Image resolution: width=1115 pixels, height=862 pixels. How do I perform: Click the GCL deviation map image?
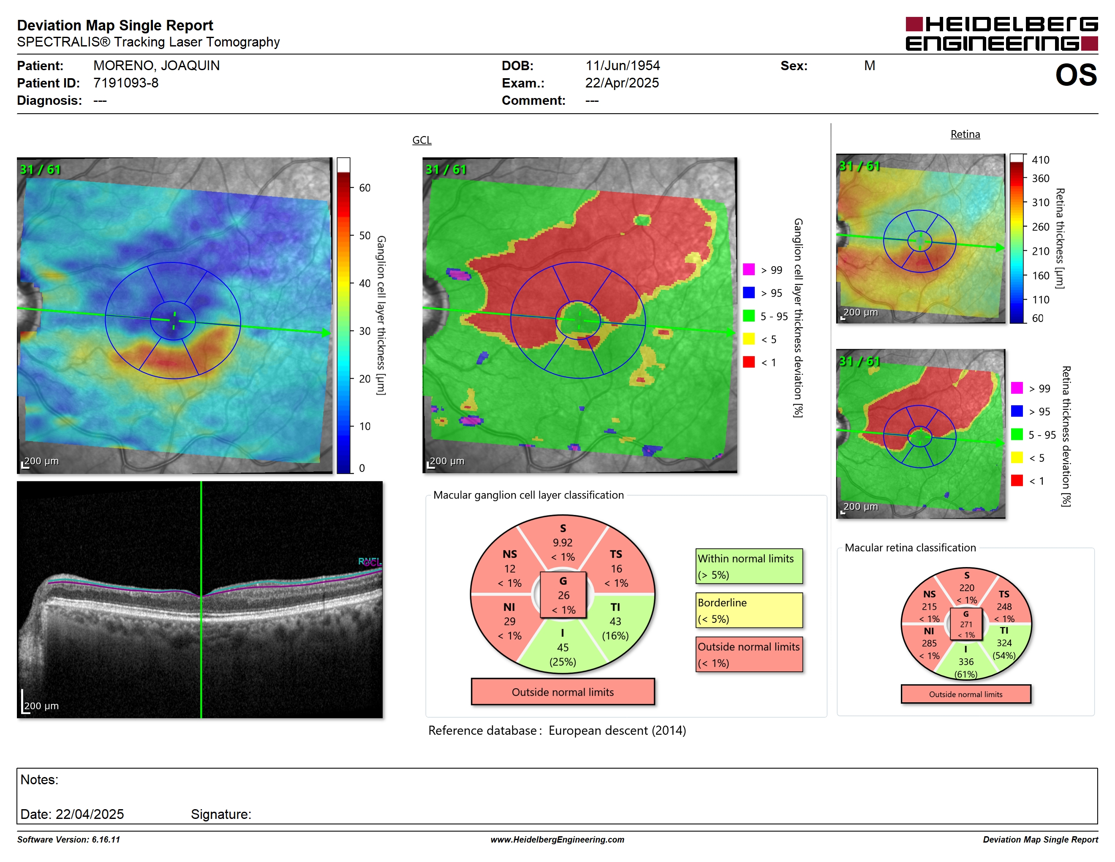point(580,315)
